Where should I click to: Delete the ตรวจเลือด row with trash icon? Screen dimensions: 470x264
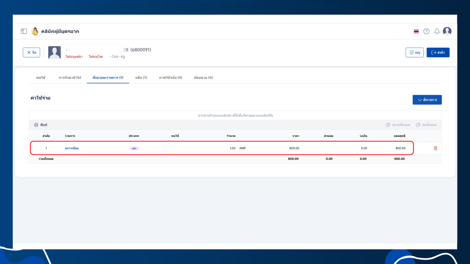pyautogui.click(x=435, y=148)
